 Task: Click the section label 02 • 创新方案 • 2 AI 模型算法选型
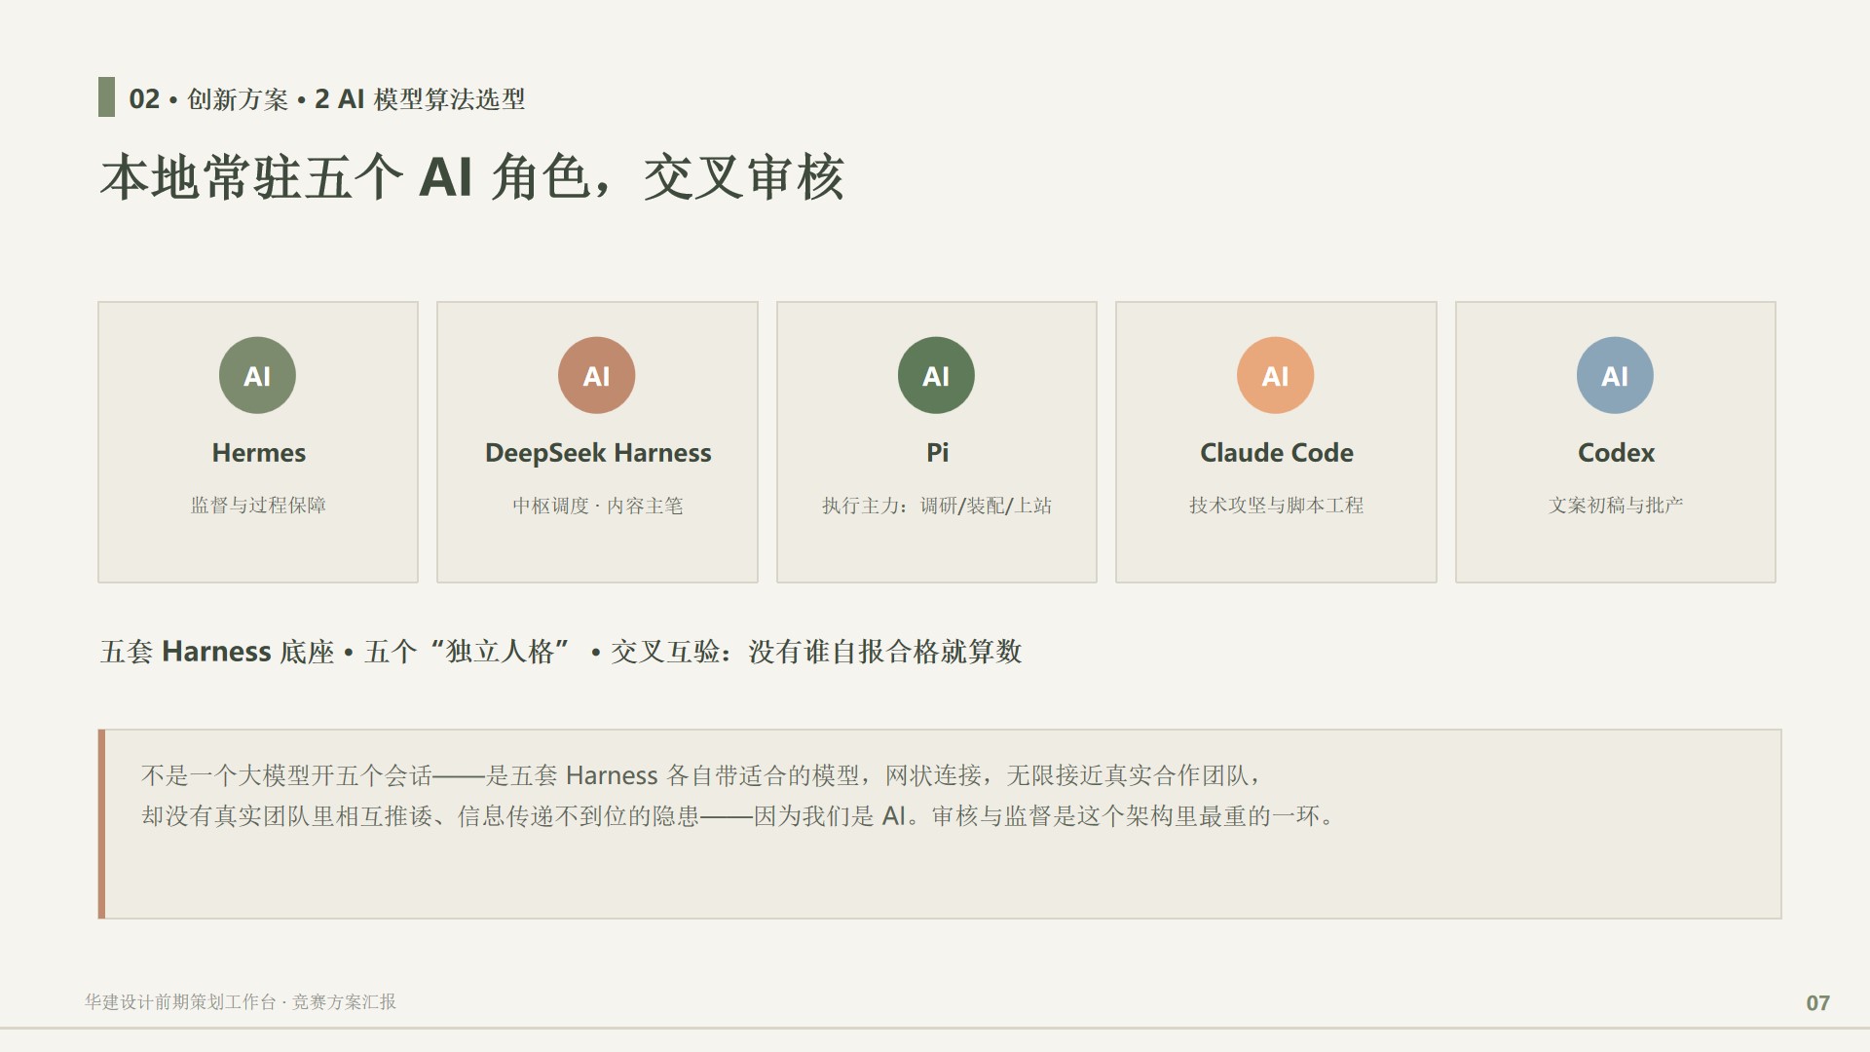(x=326, y=98)
